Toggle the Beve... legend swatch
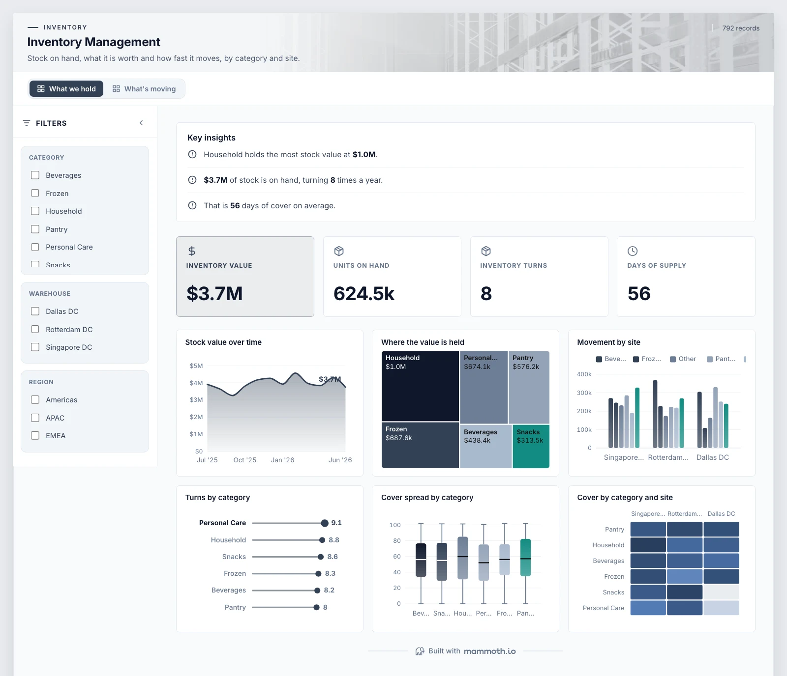 click(599, 359)
